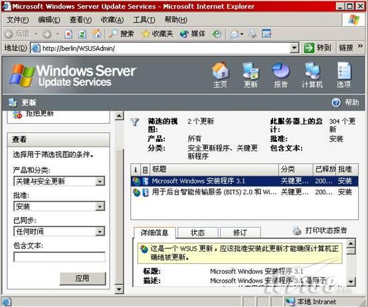The height and width of the screenshot is (307, 368).
Task: Click the 转到 go button
Action: point(318,48)
